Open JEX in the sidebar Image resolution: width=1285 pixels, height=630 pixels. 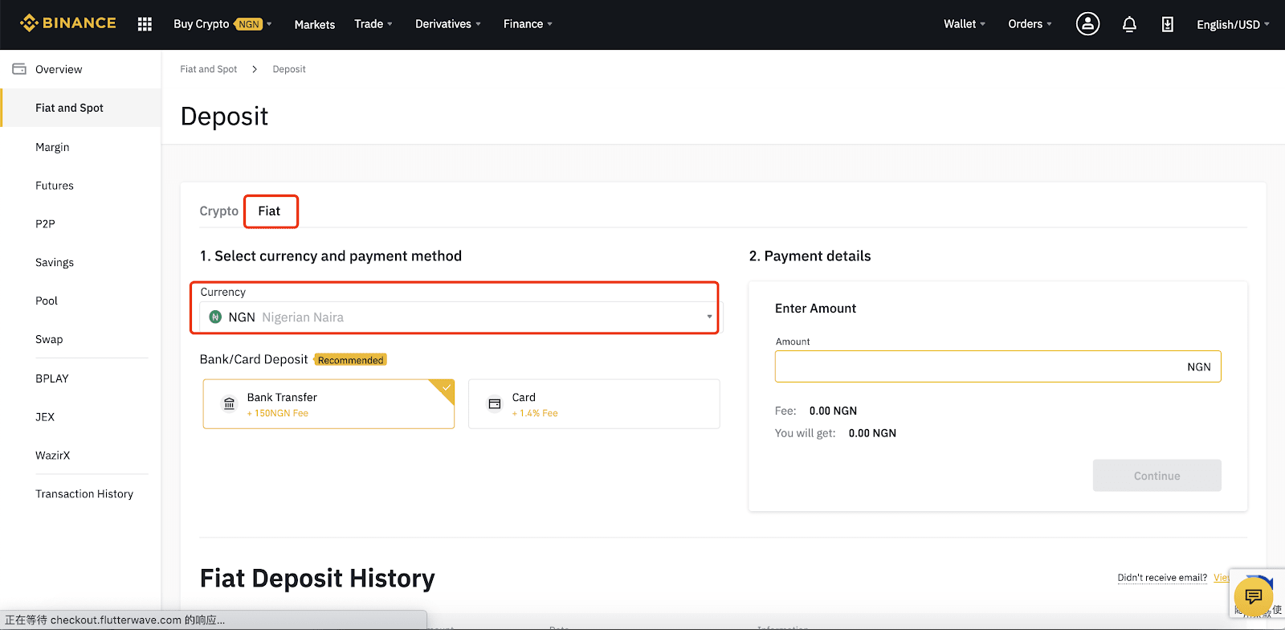pyautogui.click(x=45, y=417)
